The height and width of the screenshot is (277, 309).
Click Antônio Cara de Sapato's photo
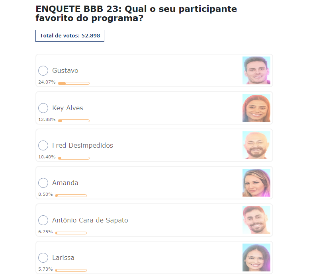click(256, 220)
